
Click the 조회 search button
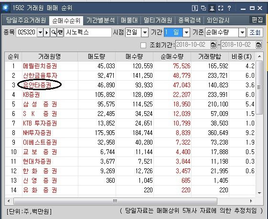coord(255,32)
